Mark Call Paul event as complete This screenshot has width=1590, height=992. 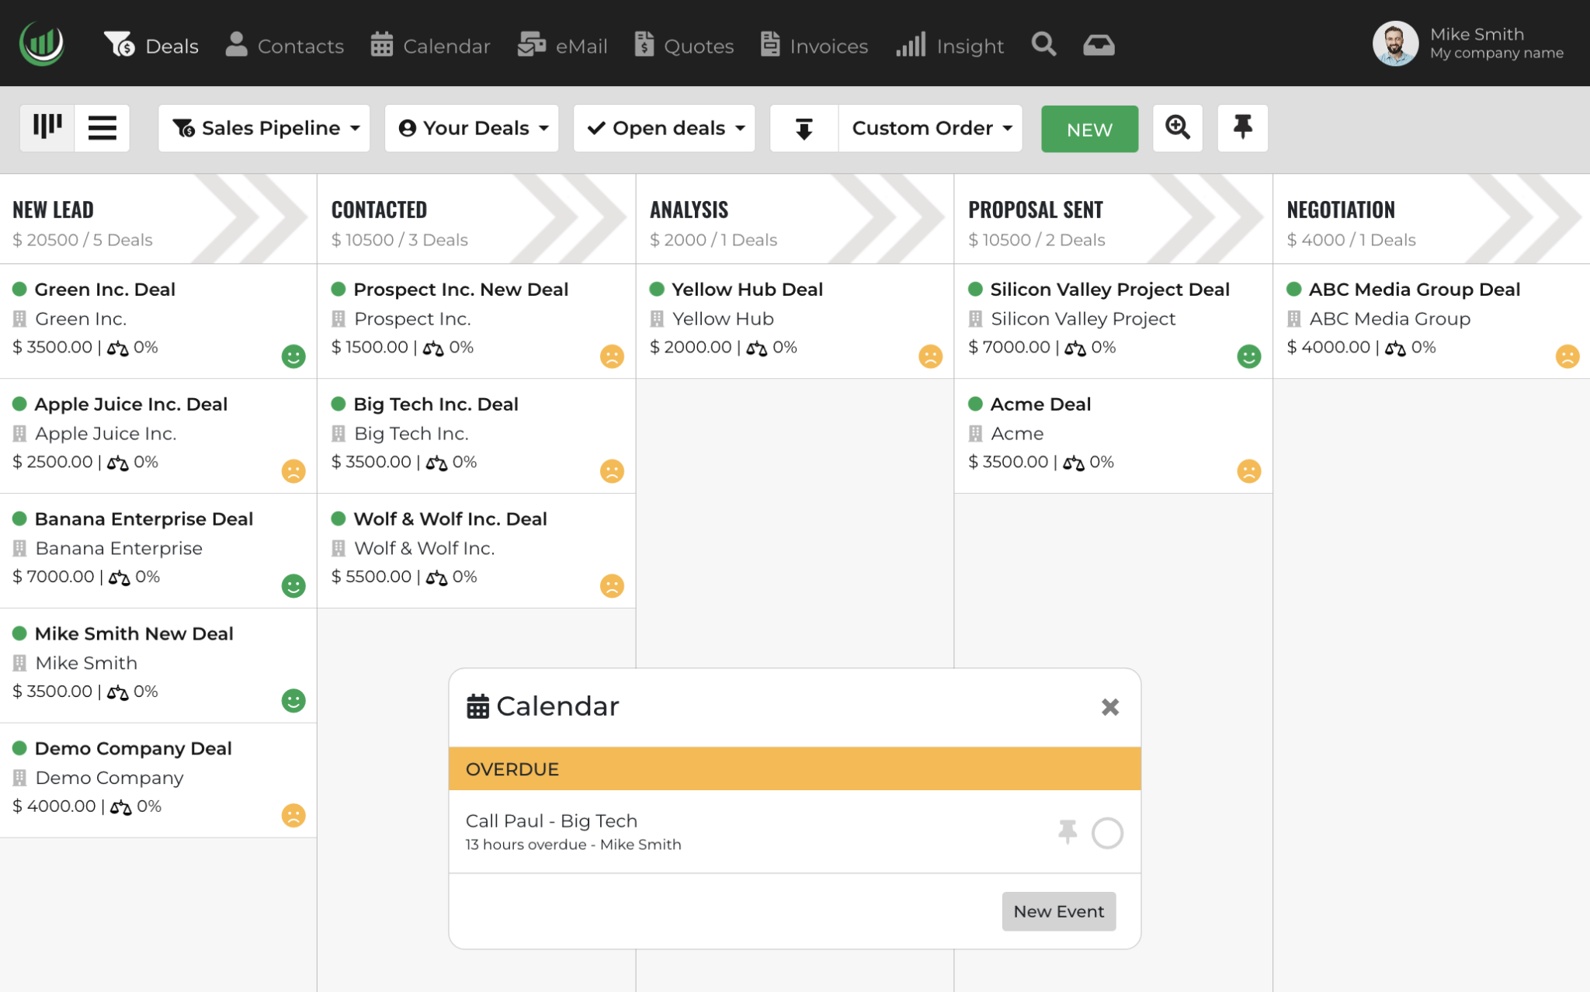click(1106, 833)
